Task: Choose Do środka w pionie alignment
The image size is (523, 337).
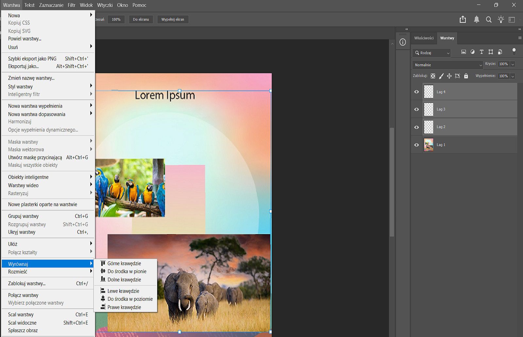Action: click(127, 271)
